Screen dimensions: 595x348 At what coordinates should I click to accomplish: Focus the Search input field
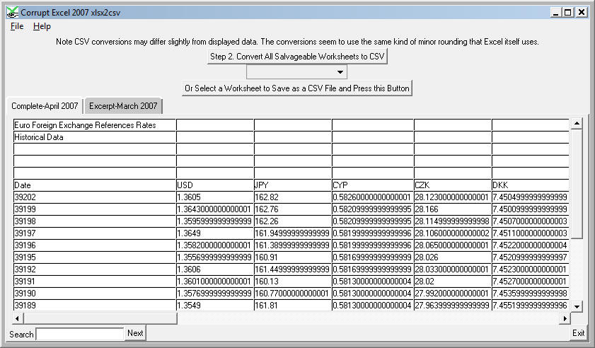(80, 335)
